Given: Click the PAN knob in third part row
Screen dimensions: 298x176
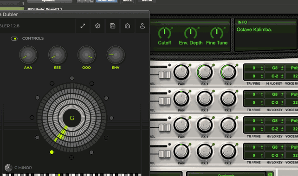Looking at the screenshot, I should (x=181, y=125).
